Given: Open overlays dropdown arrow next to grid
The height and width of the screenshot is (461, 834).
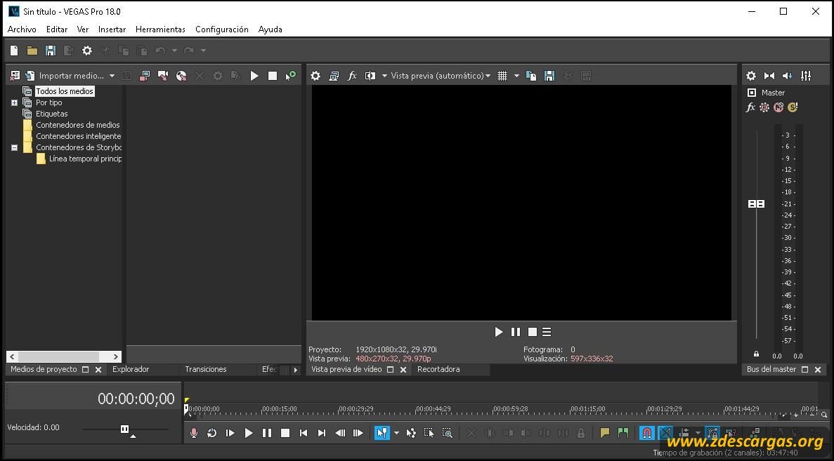Looking at the screenshot, I should tap(516, 76).
